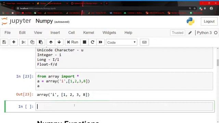This screenshot has width=219, height=123.
Task: Click the notebook vertical scrollbar thumb
Action: click(x=218, y=63)
